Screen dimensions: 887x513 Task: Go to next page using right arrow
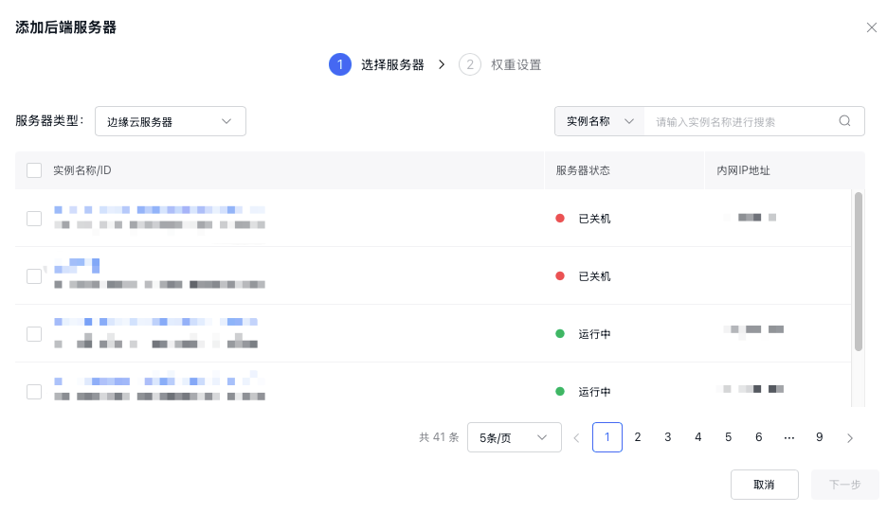tap(850, 437)
